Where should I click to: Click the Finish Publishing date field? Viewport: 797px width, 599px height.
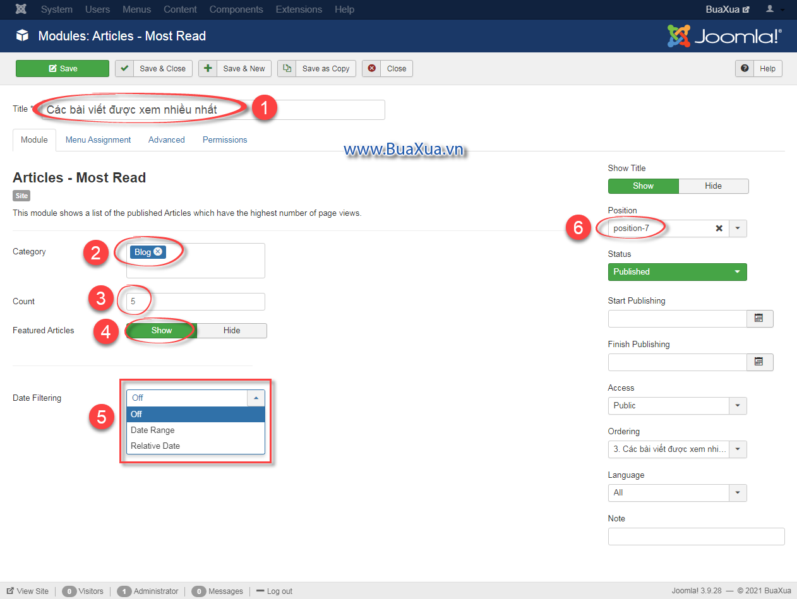click(678, 362)
